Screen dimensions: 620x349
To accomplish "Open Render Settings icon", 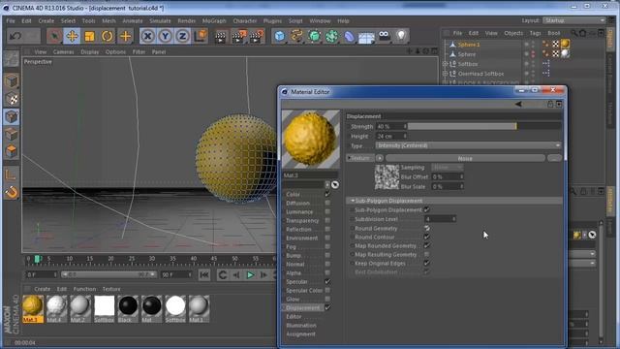I will pos(257,37).
